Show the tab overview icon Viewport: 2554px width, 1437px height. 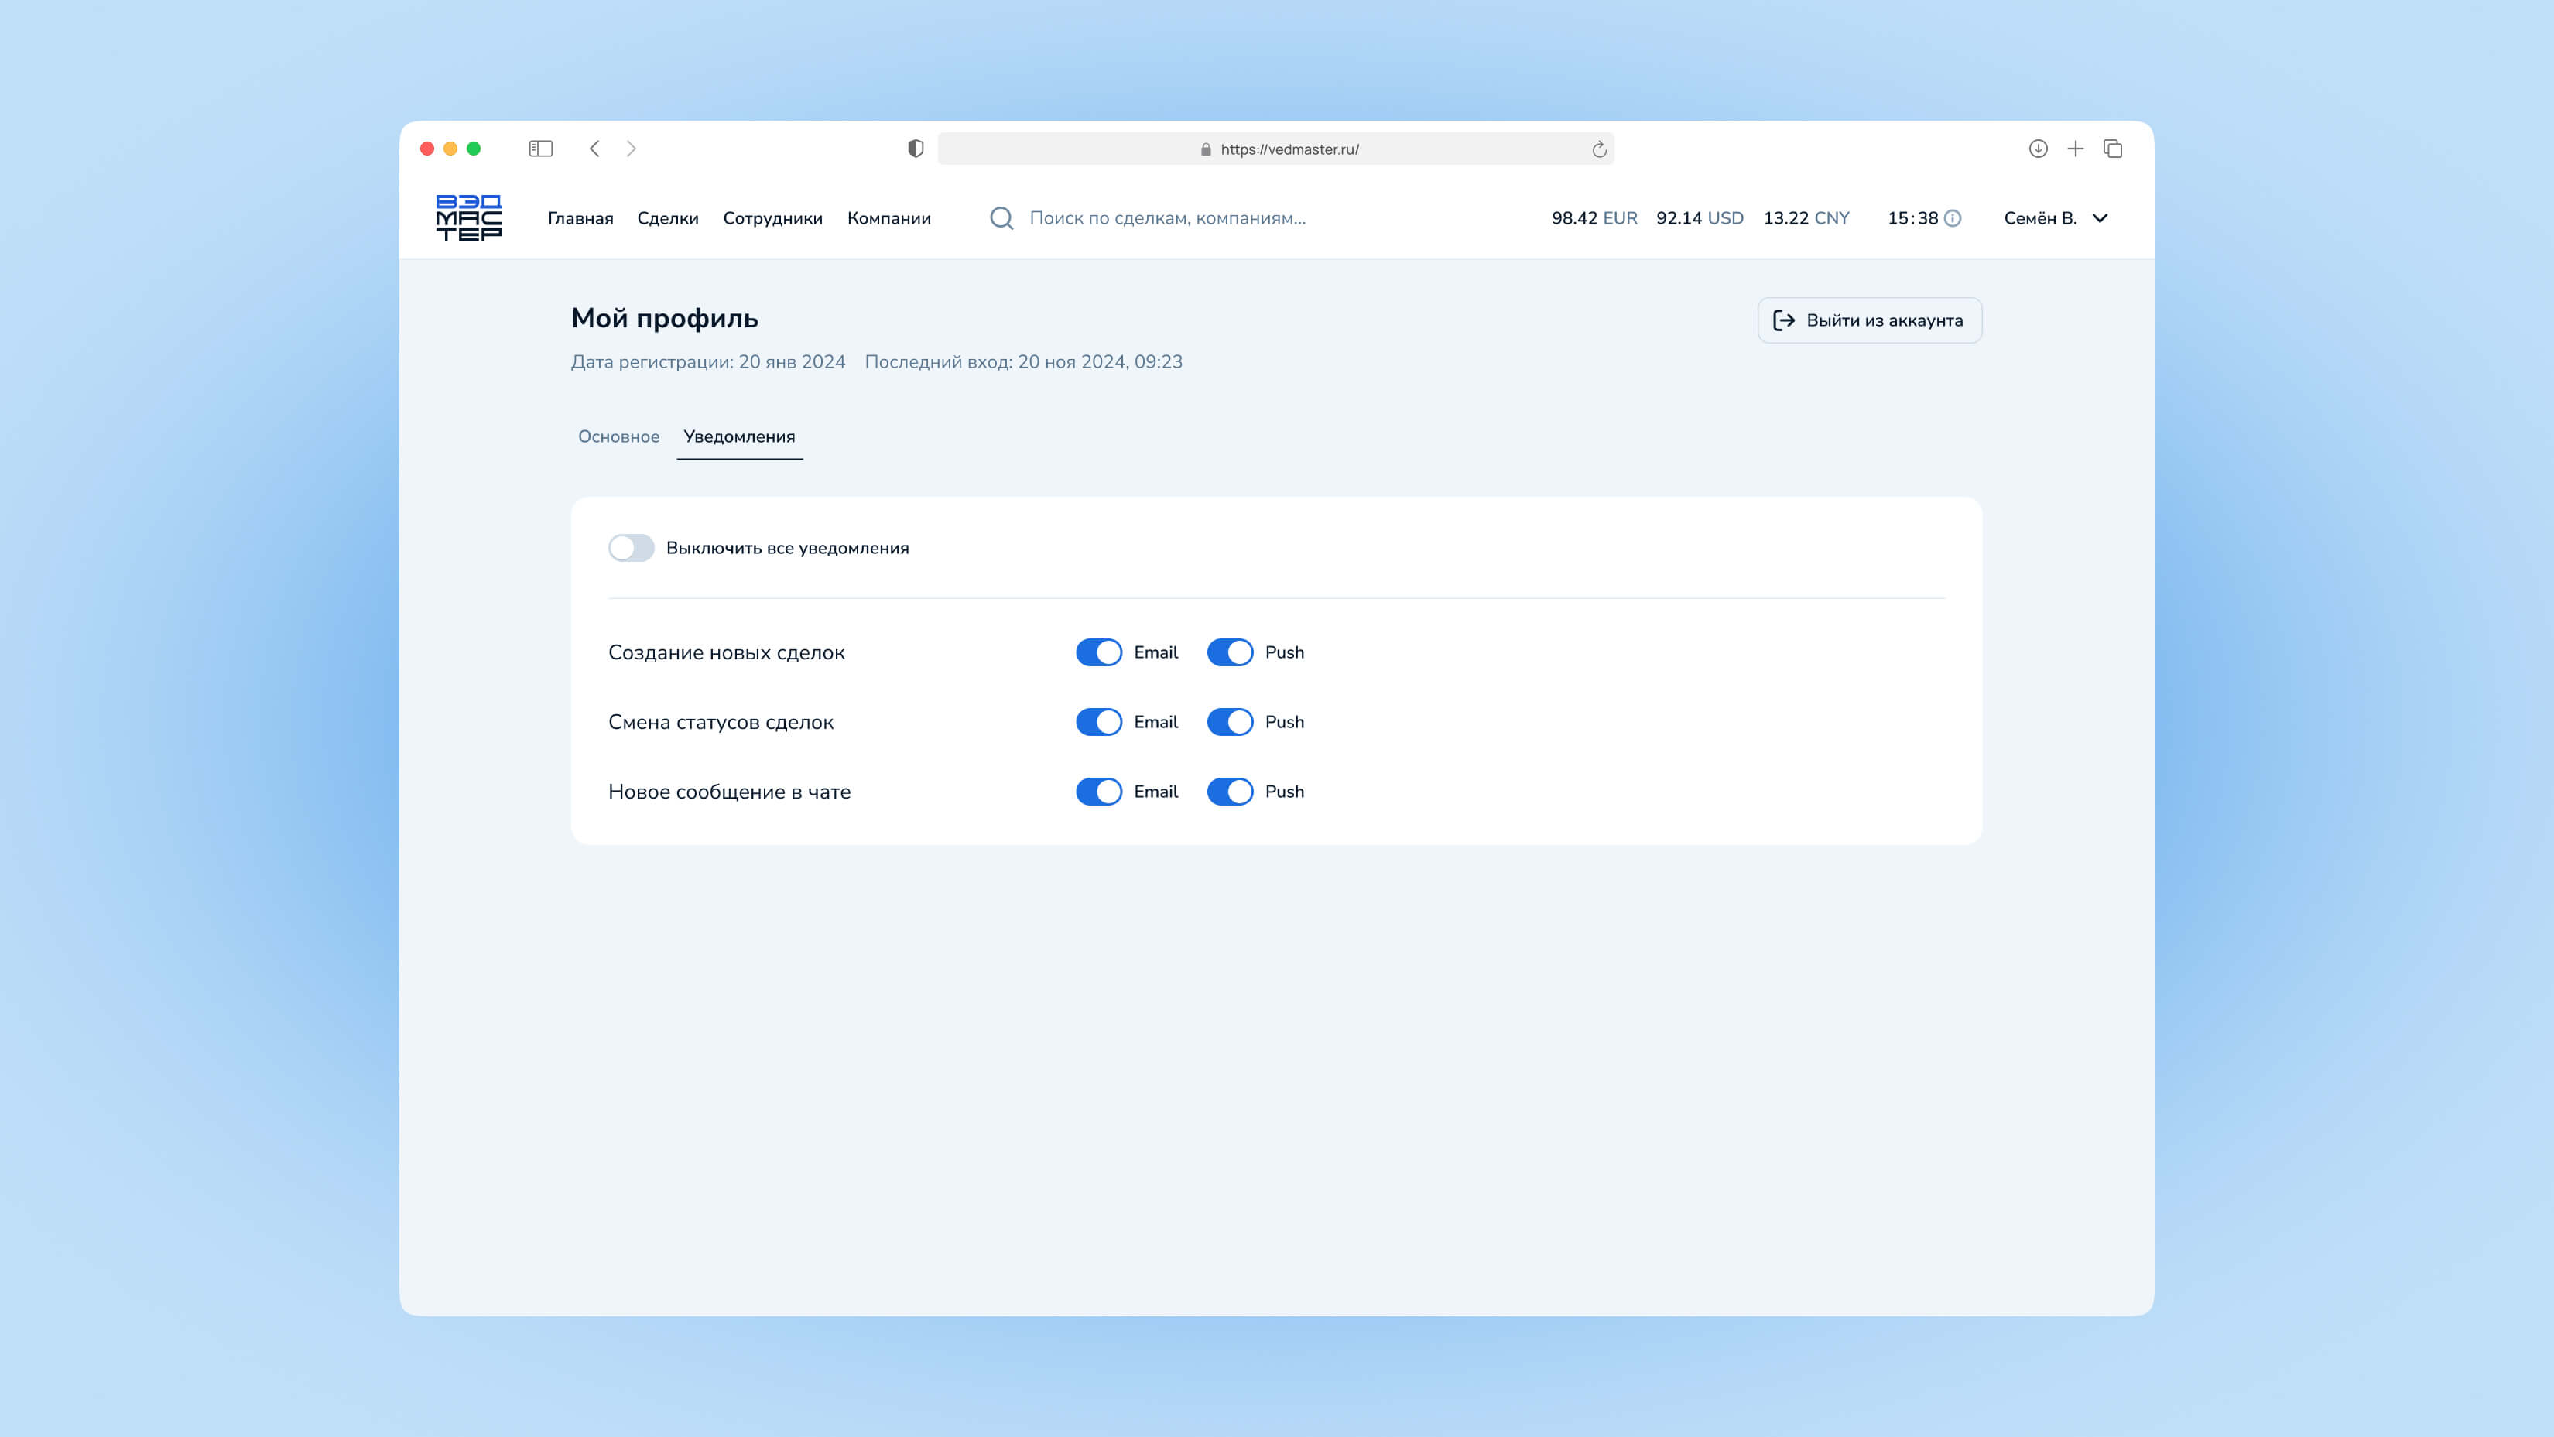tap(2113, 149)
